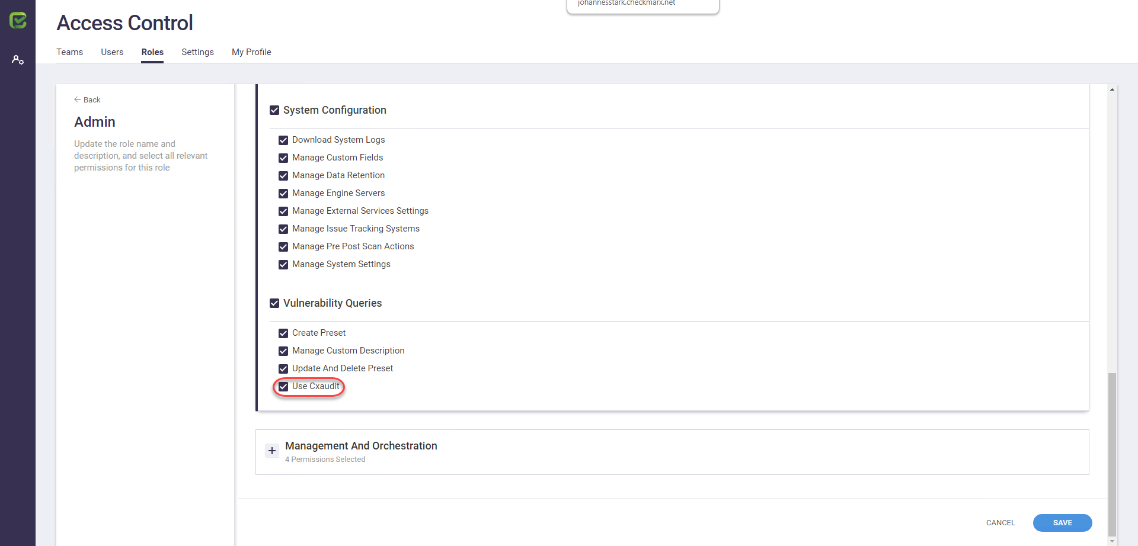Expand Management And Orchestration section

pos(272,451)
